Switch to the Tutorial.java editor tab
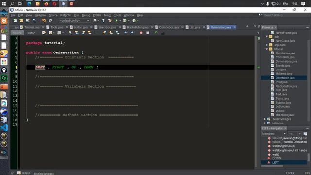The width and height of the screenshot is (311, 175). click(32, 27)
